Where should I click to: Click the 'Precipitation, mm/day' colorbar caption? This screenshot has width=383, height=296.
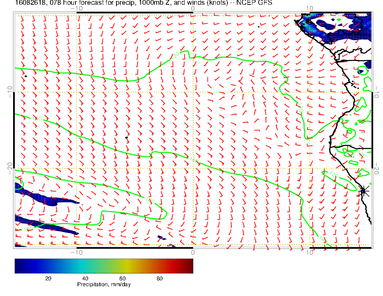(104, 285)
